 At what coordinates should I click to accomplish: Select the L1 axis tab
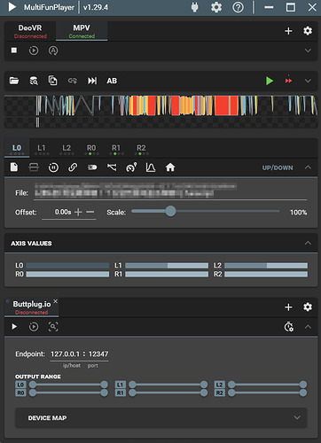pos(42,149)
